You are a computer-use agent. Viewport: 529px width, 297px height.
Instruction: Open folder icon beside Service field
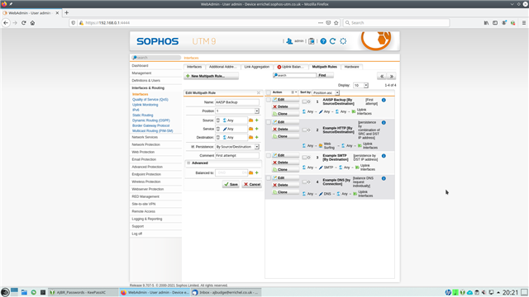(x=250, y=129)
